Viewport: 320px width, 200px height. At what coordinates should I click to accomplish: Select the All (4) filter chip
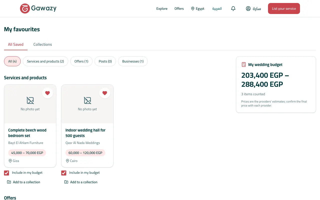pyautogui.click(x=12, y=61)
